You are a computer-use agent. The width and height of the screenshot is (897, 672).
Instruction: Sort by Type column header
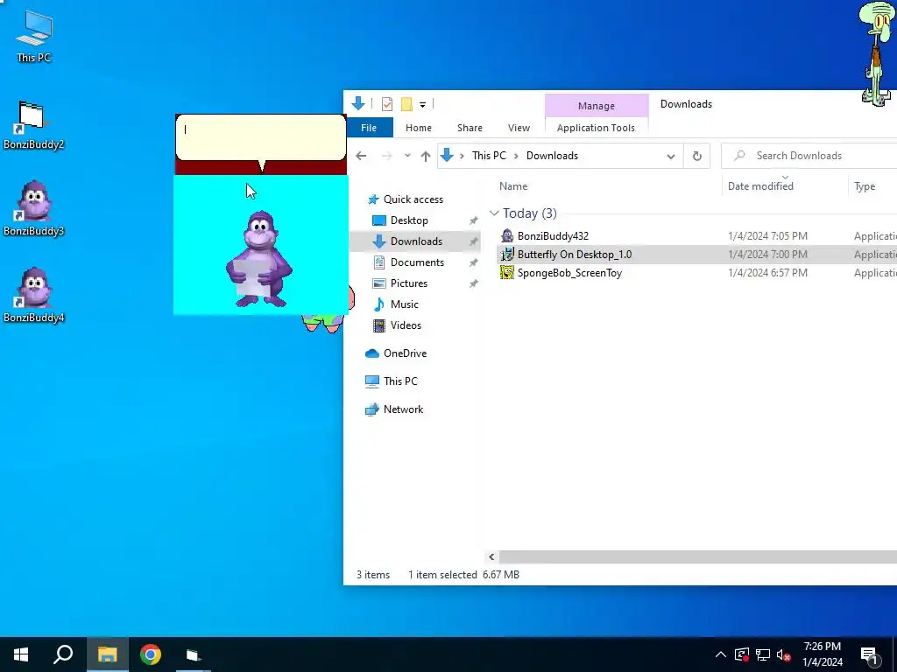pyautogui.click(x=865, y=186)
